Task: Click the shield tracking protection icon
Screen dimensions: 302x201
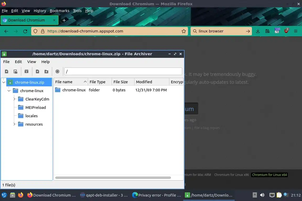Action: (35, 31)
